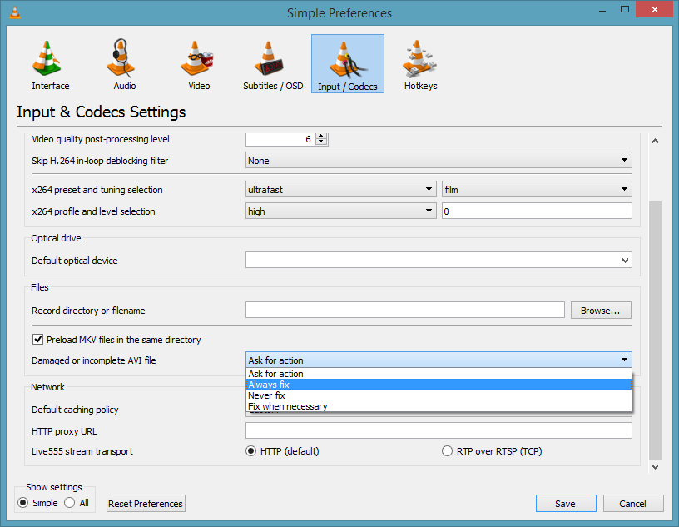Choose the Simple show settings radio
This screenshot has height=527, width=679.
pos(23,503)
